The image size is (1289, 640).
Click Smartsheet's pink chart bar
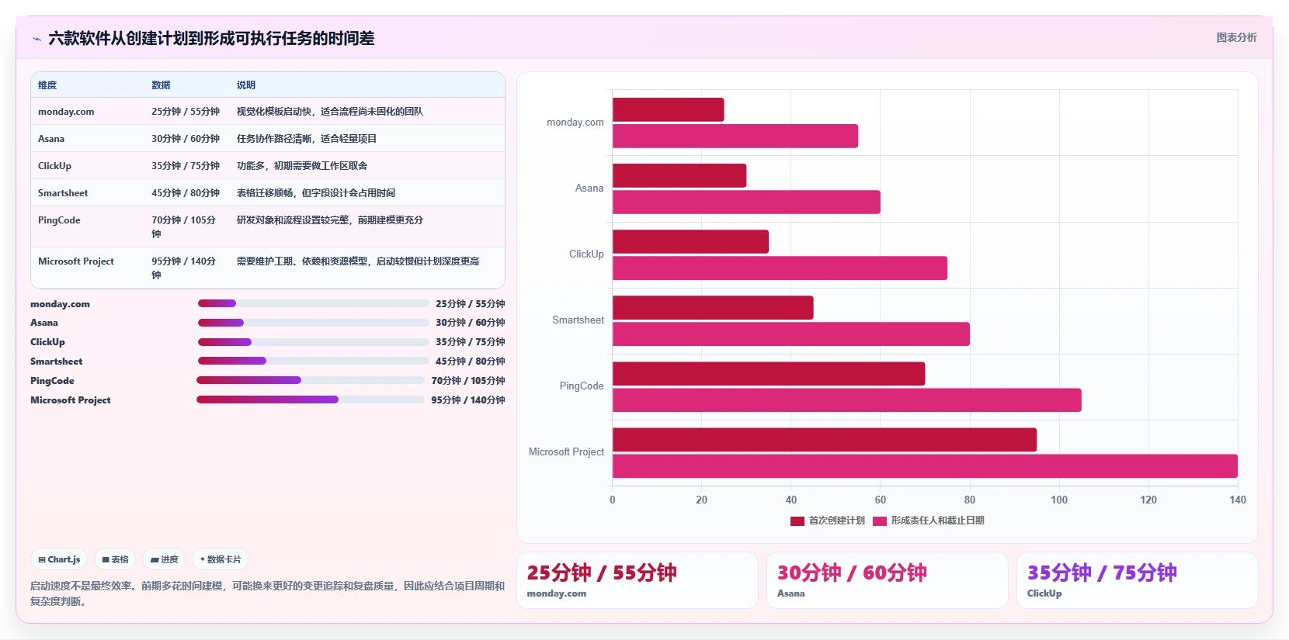coord(791,334)
